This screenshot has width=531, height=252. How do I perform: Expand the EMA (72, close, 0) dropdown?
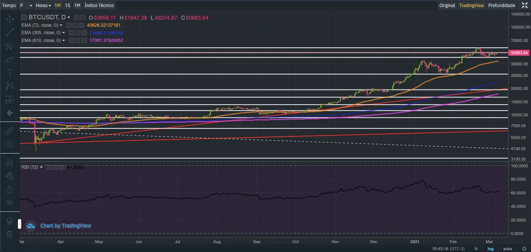(61, 25)
